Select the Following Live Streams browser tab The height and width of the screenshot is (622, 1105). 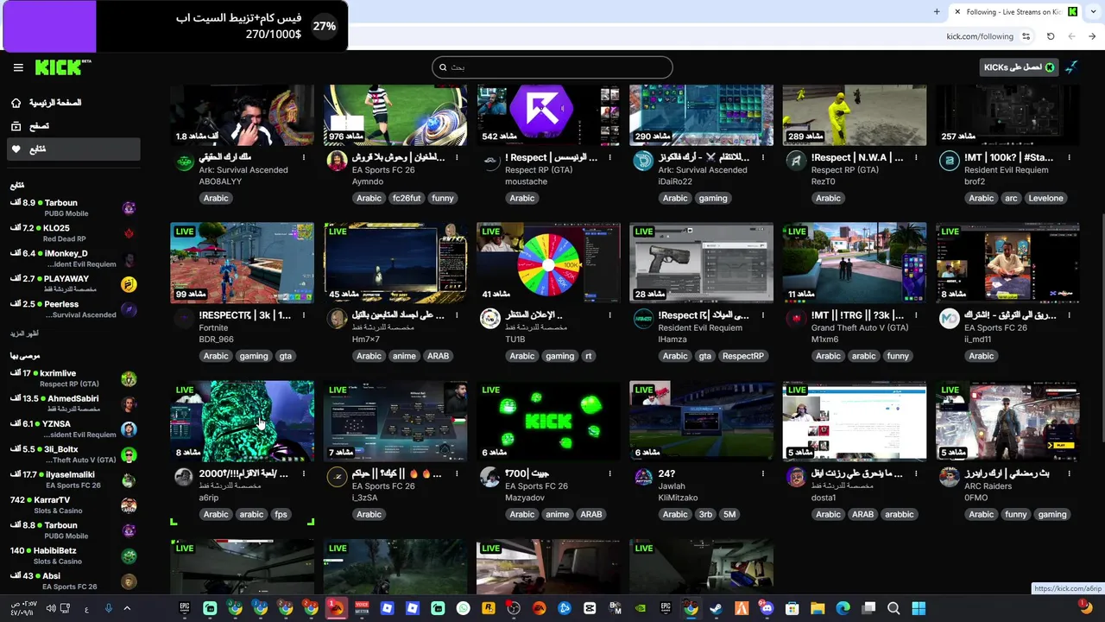1015,12
